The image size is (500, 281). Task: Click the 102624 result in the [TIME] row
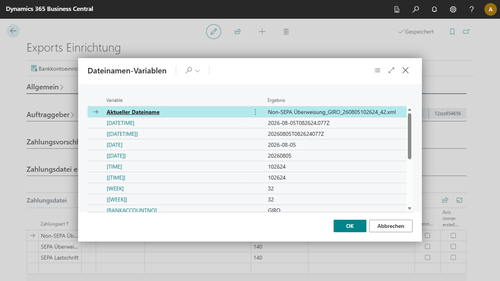coord(277,167)
